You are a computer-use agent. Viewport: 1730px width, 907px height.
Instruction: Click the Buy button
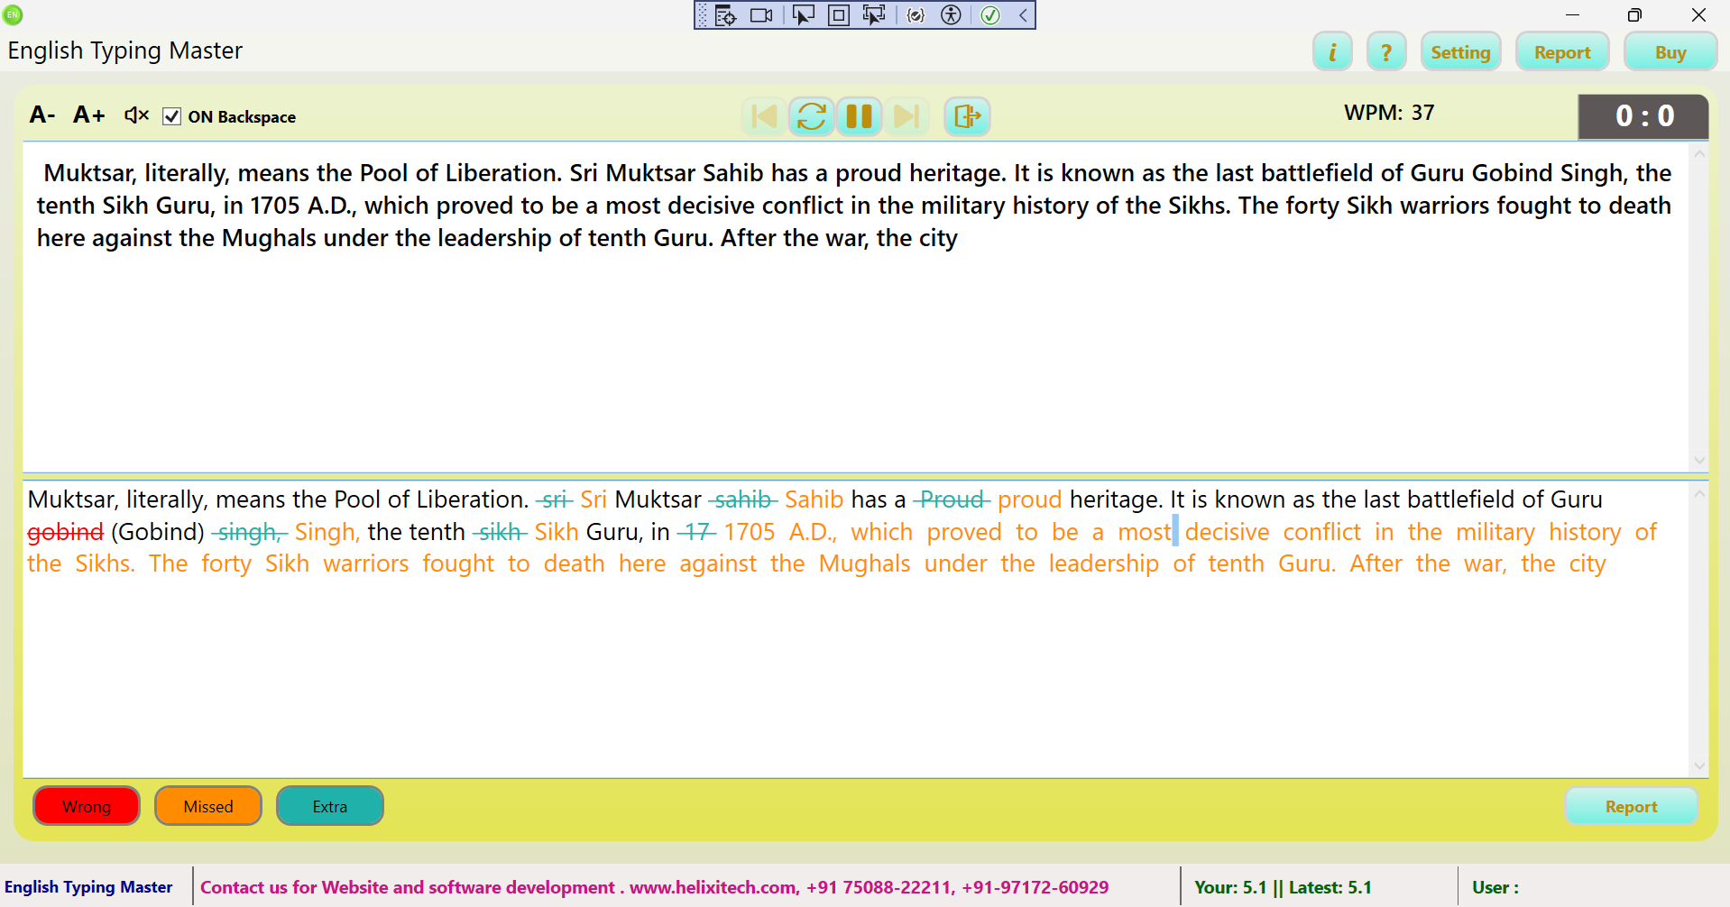pyautogui.click(x=1670, y=52)
